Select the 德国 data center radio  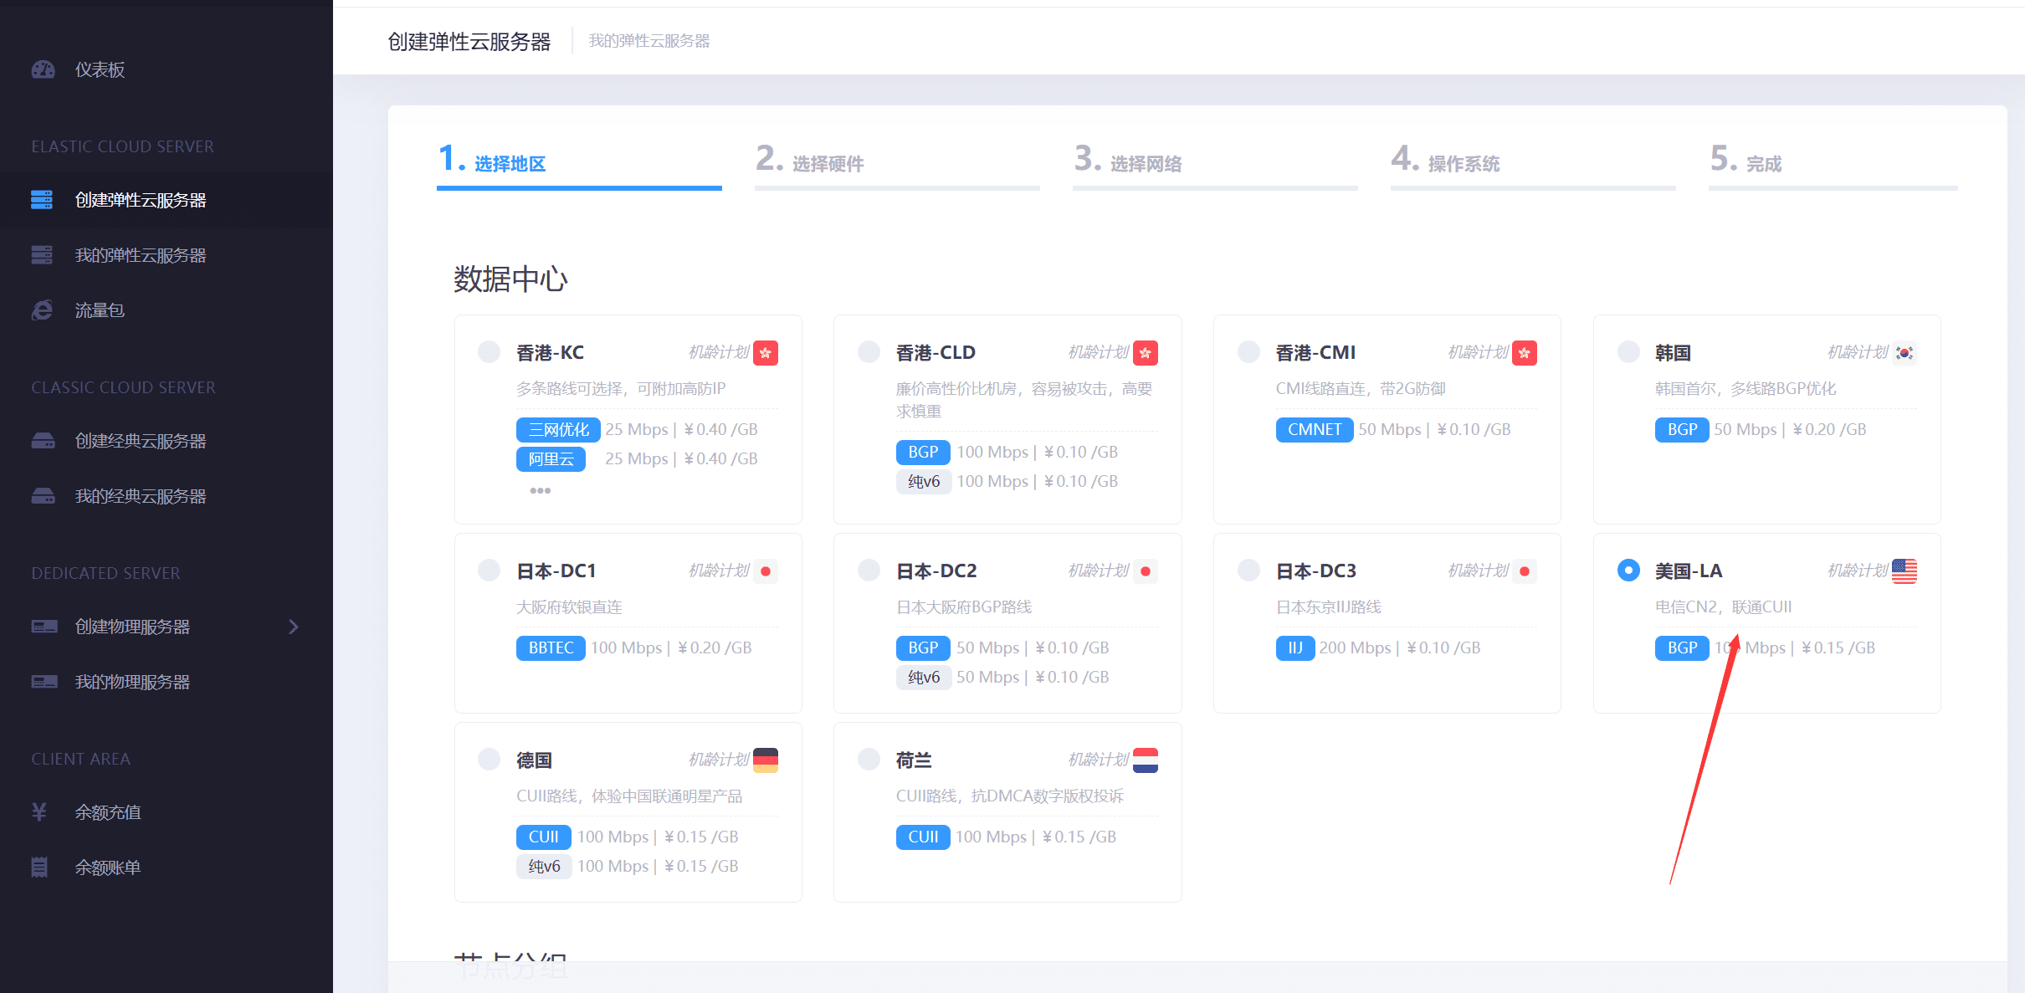tap(489, 759)
